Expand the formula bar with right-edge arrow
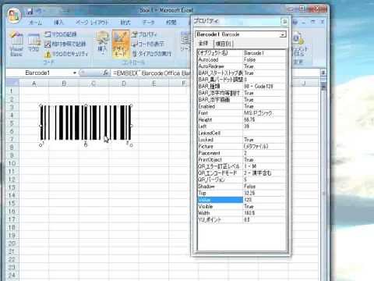 [323, 73]
